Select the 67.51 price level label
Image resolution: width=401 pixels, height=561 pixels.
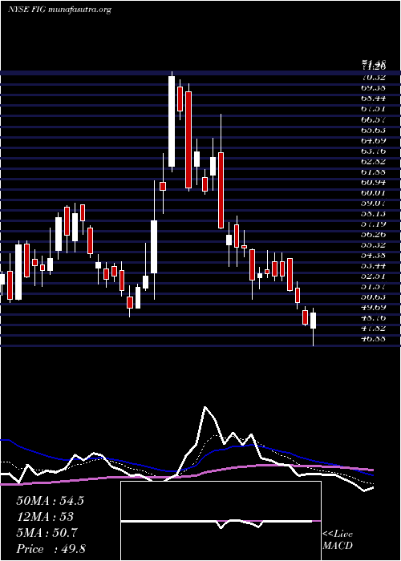pos(374,108)
